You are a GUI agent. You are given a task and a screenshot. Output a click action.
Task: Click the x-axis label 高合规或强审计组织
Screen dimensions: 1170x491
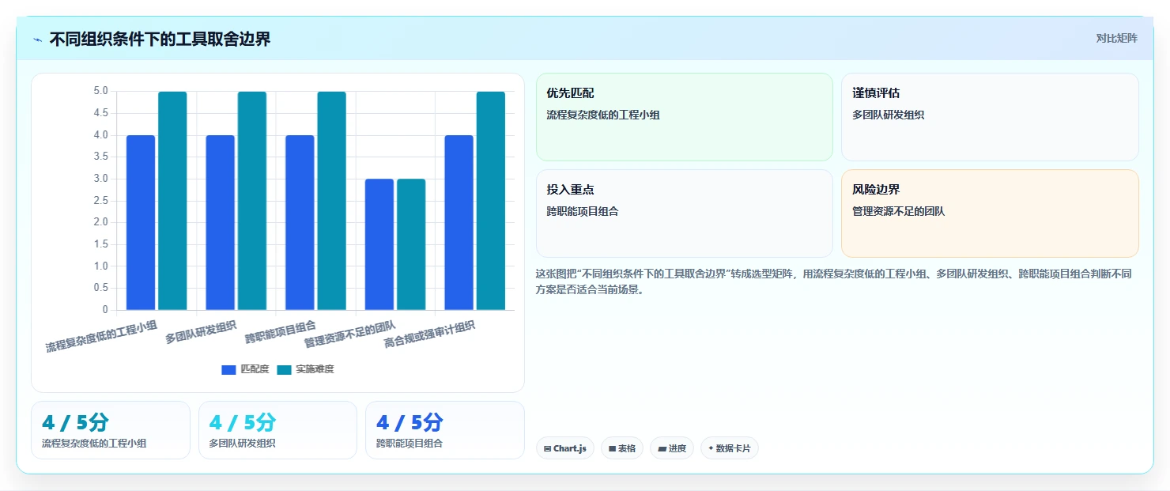429,334
